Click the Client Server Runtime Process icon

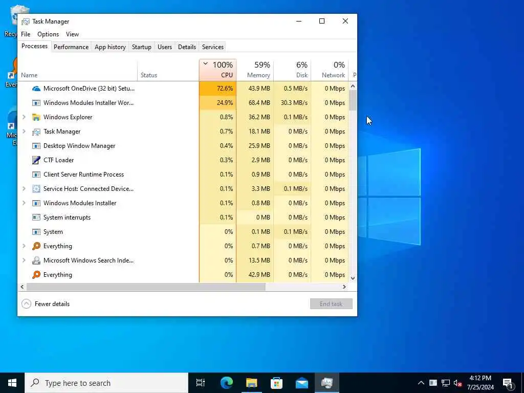coord(36,174)
